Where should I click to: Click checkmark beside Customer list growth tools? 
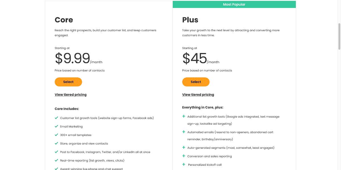[56, 118]
